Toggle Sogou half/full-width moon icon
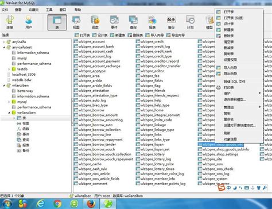This screenshot has height=209, width=272. [235, 188]
